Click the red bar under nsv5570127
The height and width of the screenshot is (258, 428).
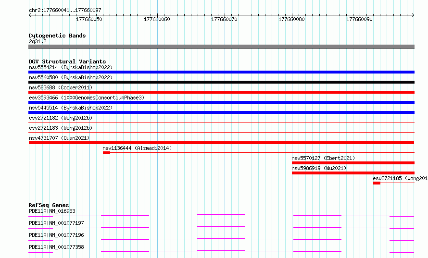click(x=353, y=163)
